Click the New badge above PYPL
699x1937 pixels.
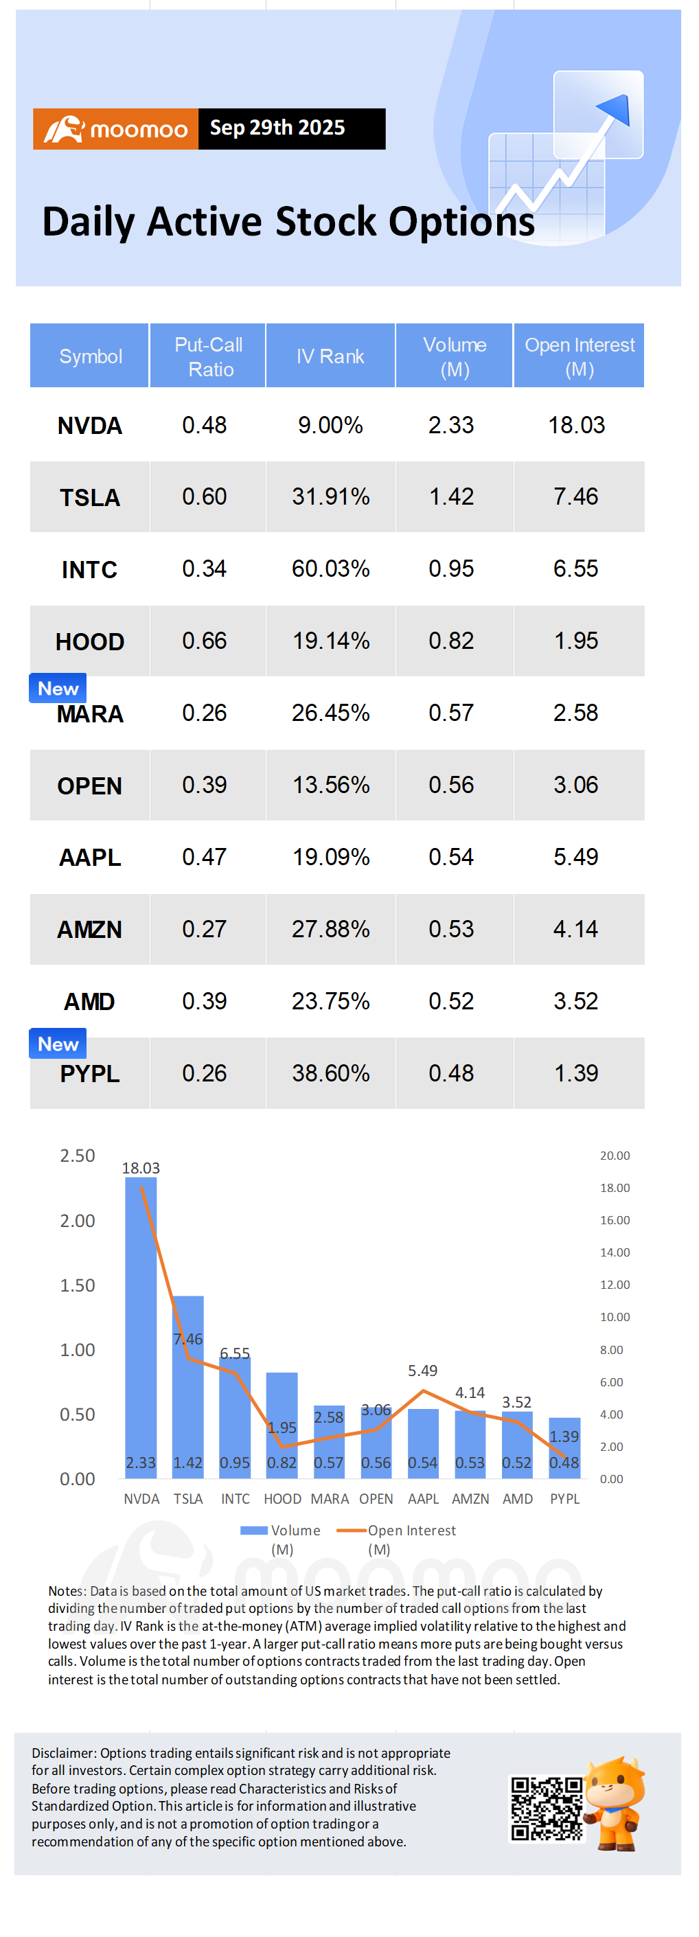pyautogui.click(x=58, y=1044)
